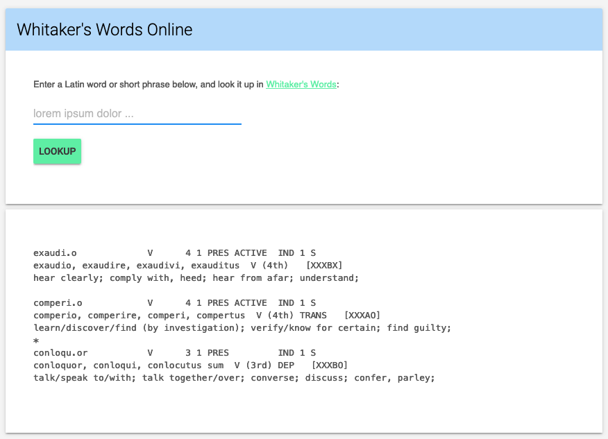Click the LOOKUP button
Viewport: 608px width, 439px height.
click(x=57, y=151)
